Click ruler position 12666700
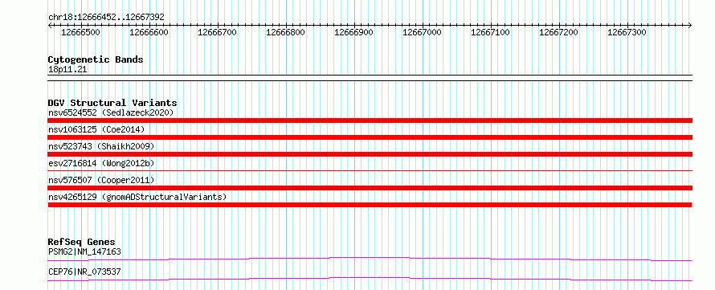Viewport: 715px width, 290px height. (x=218, y=32)
